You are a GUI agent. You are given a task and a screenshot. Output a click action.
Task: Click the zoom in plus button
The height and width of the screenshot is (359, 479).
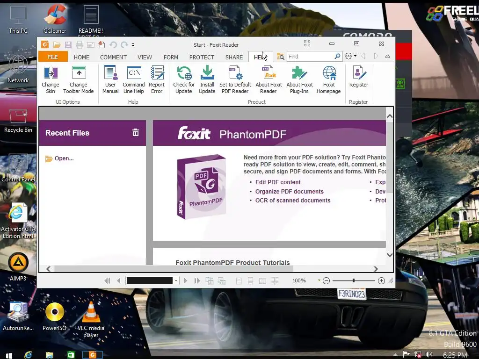[381, 280]
